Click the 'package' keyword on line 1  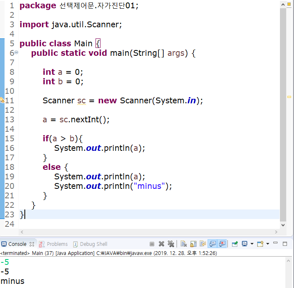click(x=38, y=6)
